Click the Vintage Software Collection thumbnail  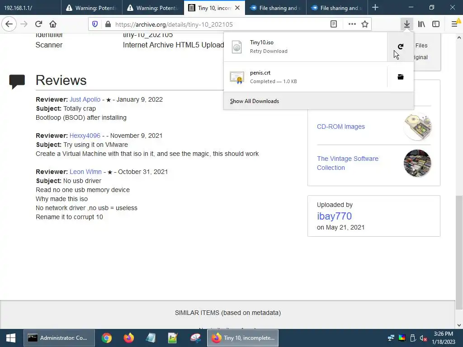pos(417,163)
